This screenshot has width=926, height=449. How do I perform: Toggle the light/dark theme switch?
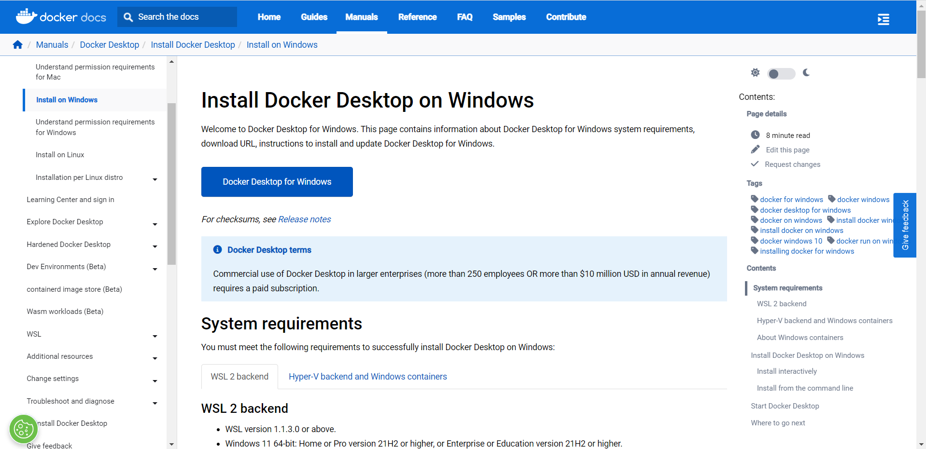(x=781, y=74)
